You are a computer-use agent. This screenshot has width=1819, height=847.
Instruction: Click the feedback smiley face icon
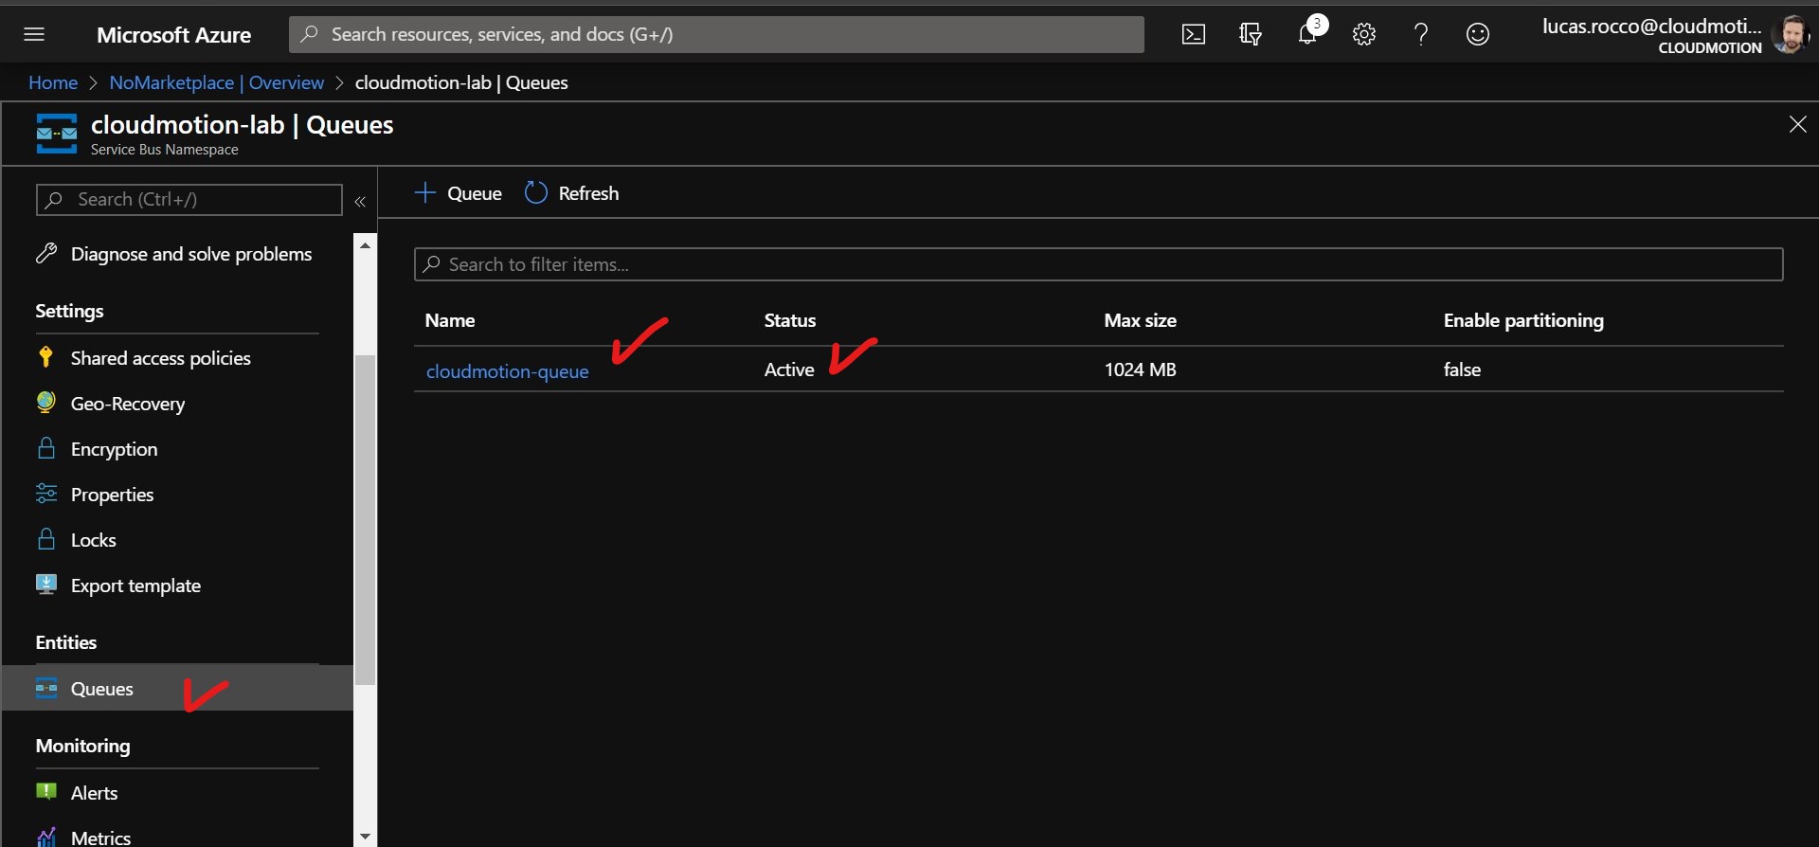point(1478,35)
